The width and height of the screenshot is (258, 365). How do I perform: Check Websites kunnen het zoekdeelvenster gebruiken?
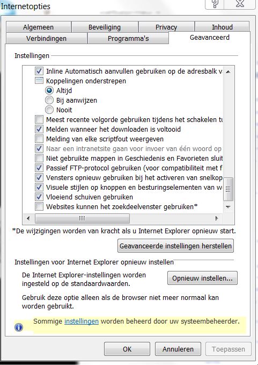coord(39,207)
